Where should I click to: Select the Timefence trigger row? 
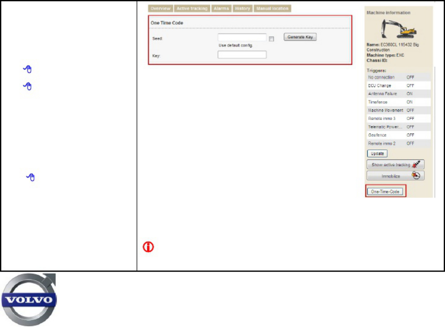pos(398,102)
